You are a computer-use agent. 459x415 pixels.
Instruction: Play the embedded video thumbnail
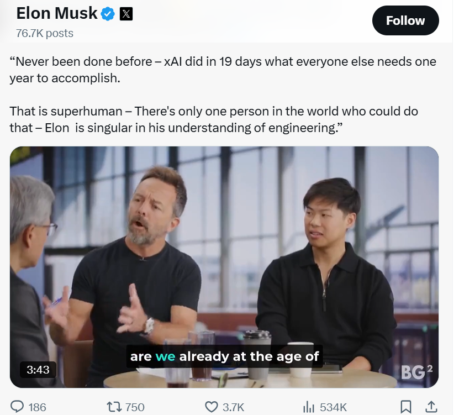(x=224, y=267)
